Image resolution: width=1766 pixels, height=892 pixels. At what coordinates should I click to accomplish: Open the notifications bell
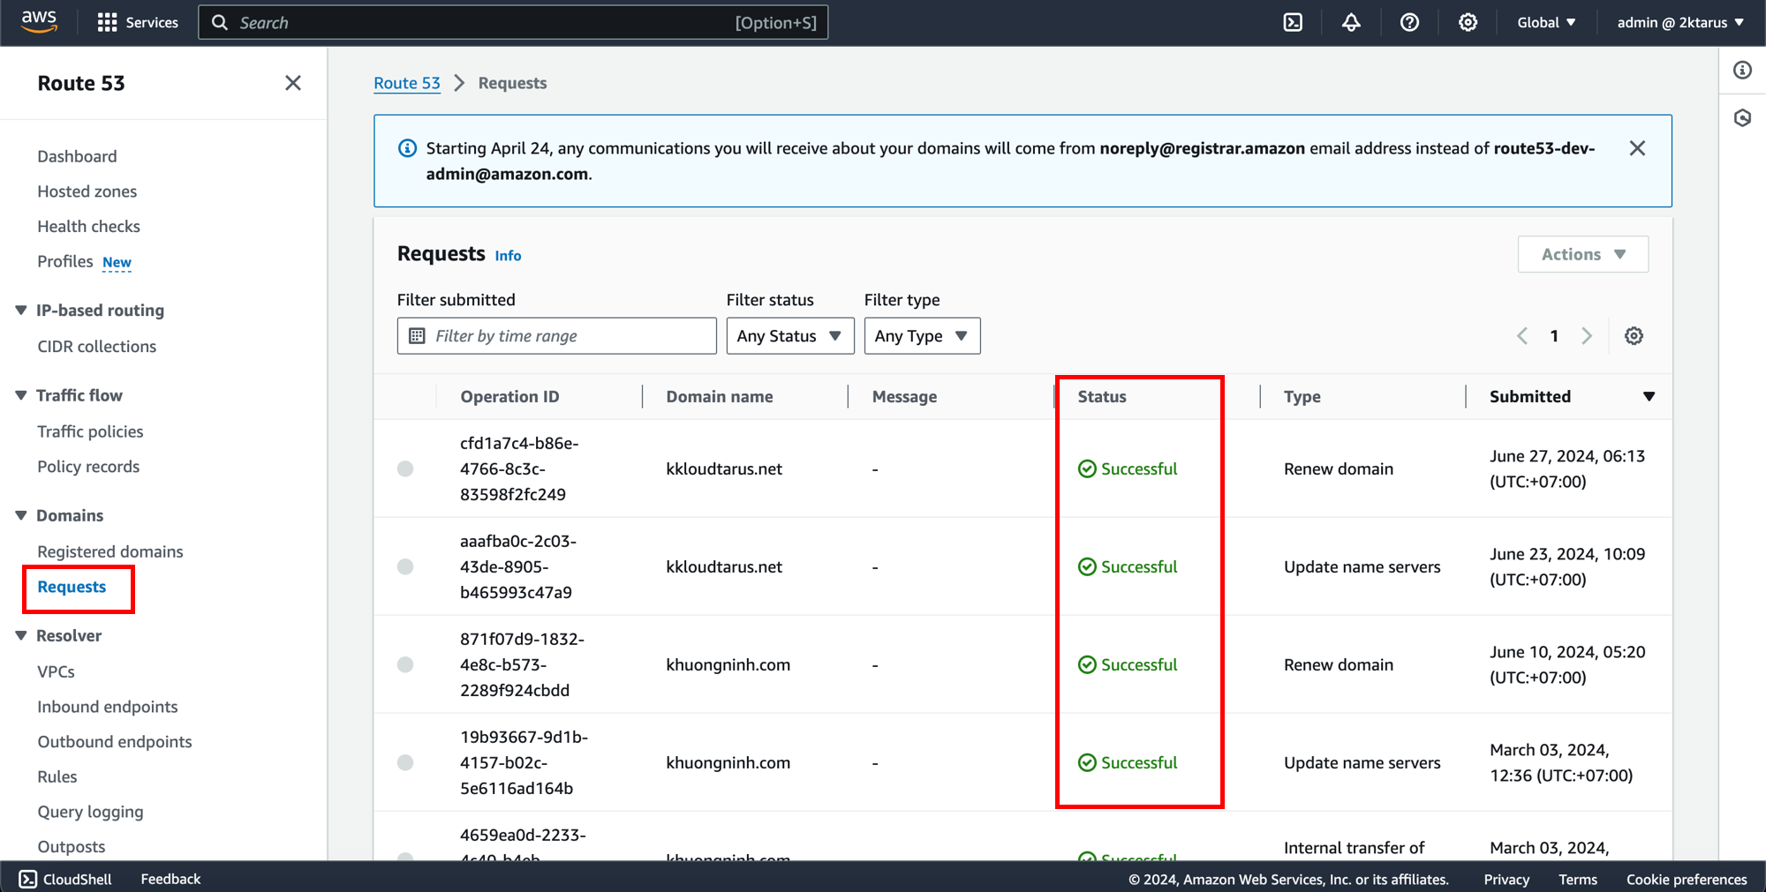click(x=1351, y=22)
